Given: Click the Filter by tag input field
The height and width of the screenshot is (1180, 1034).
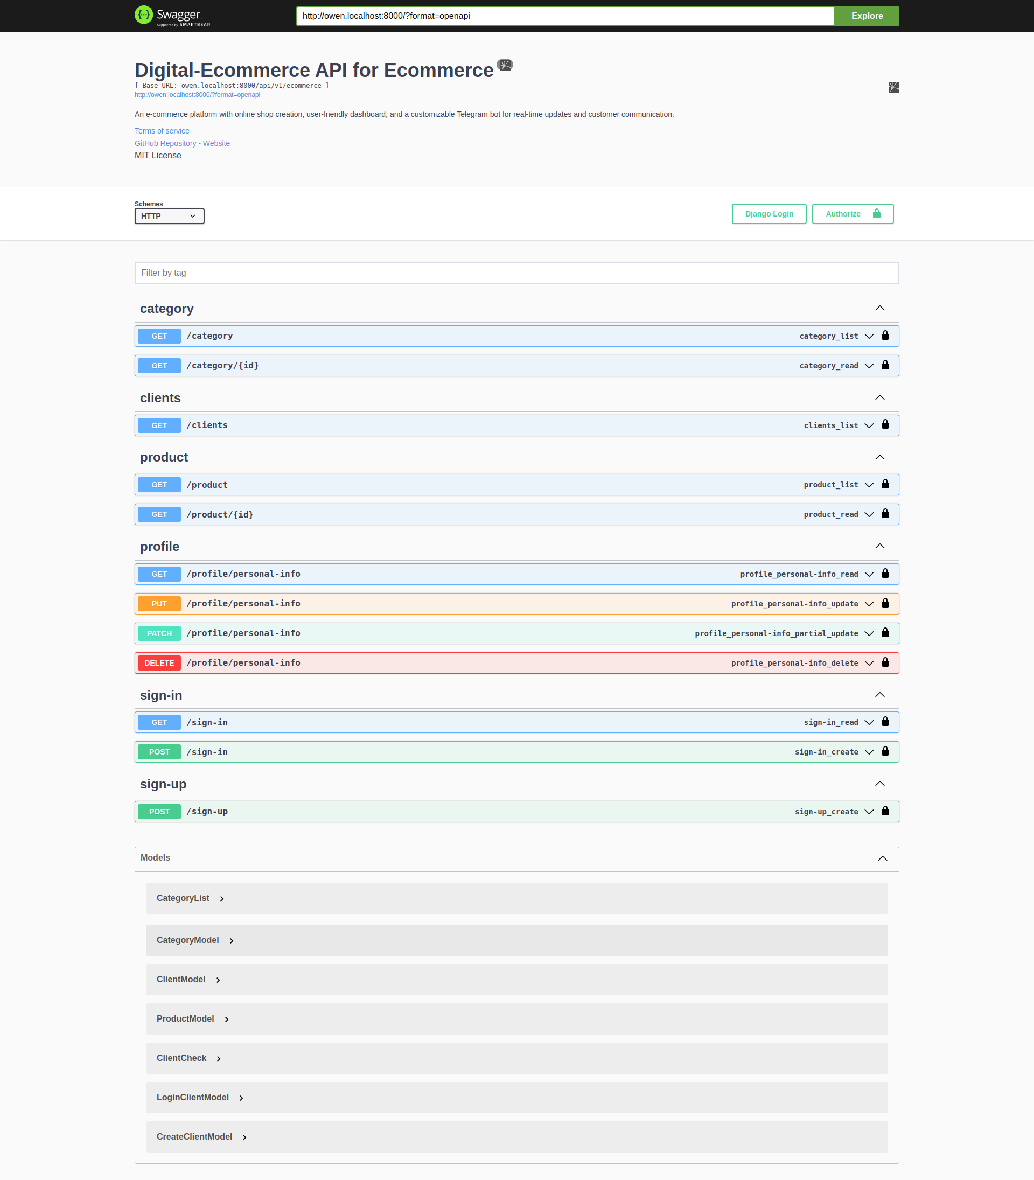Looking at the screenshot, I should pos(516,273).
